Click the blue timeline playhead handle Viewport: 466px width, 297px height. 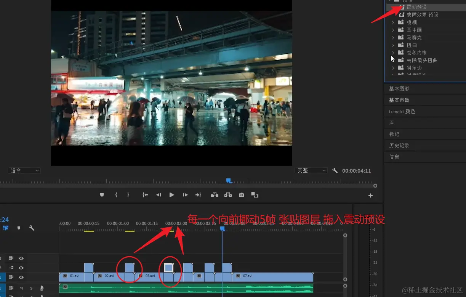223,228
